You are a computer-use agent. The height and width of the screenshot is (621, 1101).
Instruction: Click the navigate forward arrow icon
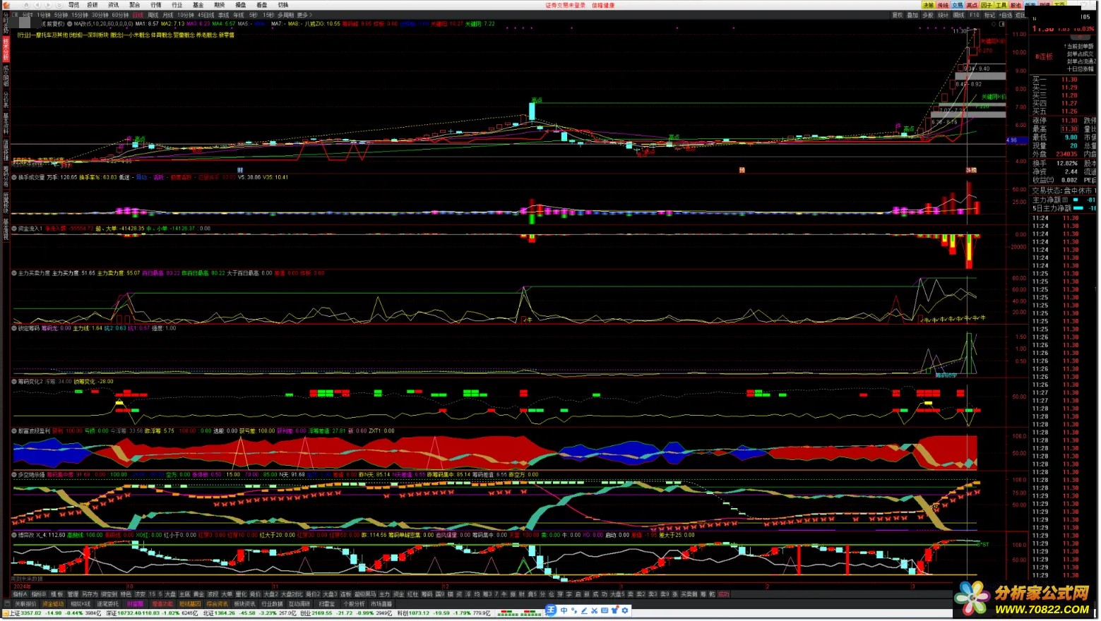coord(48,5)
